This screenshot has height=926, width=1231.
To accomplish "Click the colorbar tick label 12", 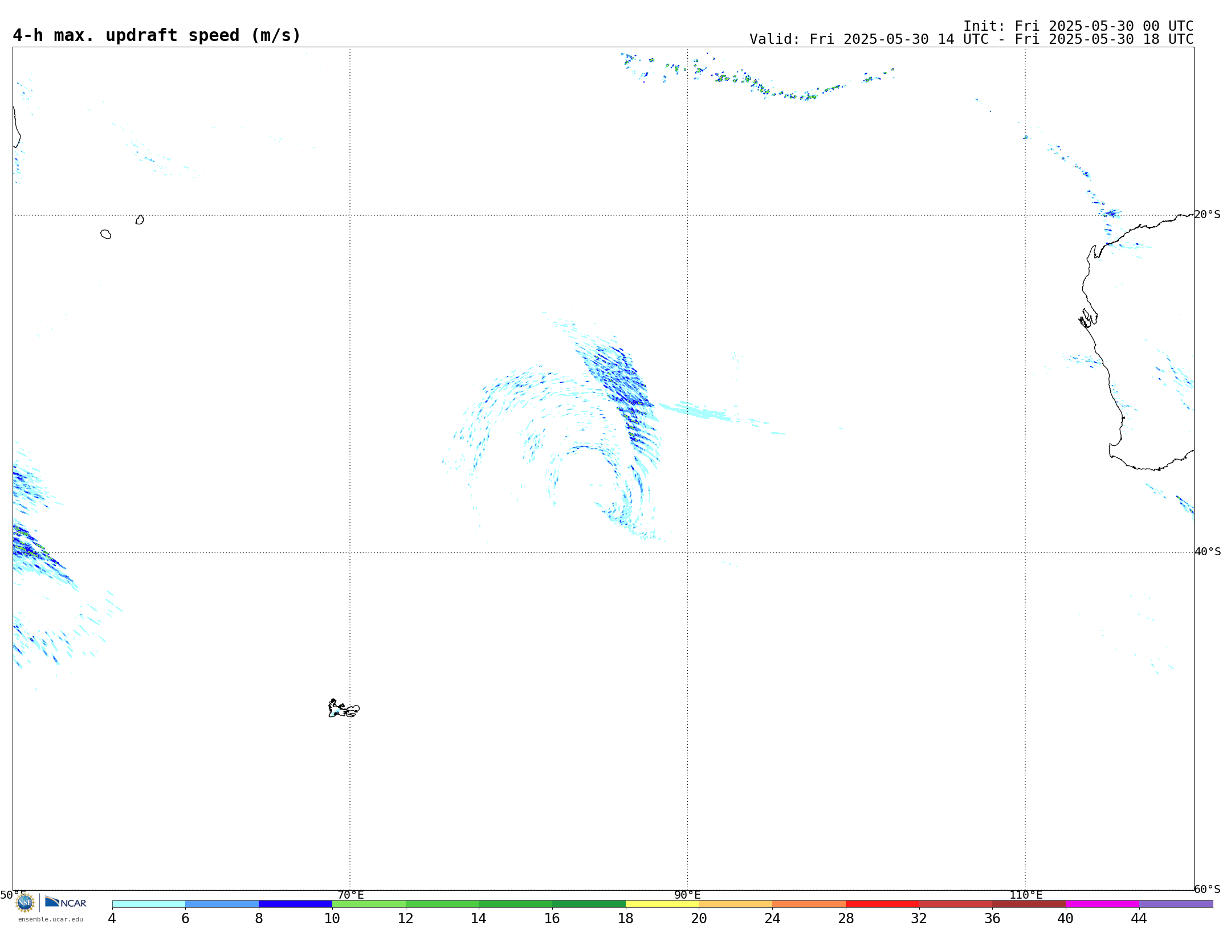I will coord(406,919).
